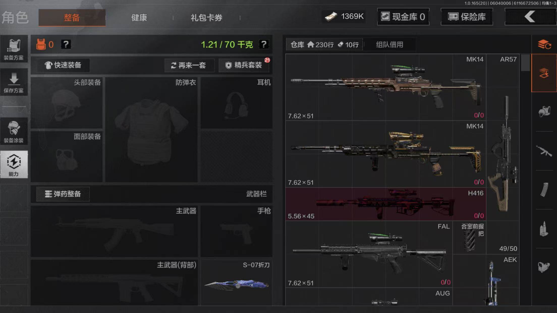Select the S-07折刀 knife item
The height and width of the screenshot is (313, 557).
point(236,283)
